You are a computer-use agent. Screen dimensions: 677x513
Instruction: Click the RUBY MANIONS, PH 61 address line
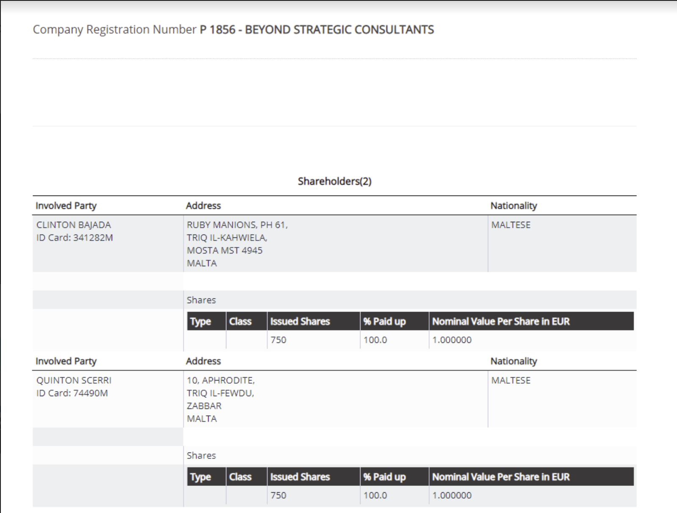tap(237, 225)
